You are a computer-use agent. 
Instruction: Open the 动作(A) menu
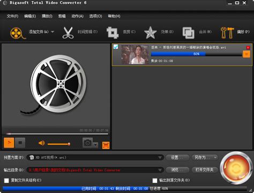coord(77,16)
